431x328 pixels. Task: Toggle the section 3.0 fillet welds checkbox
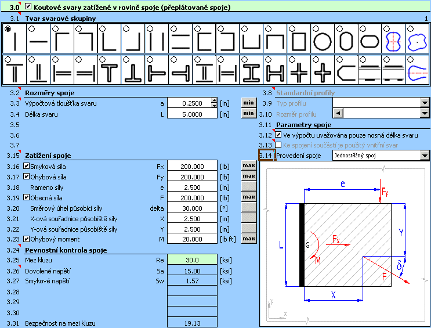click(28, 6)
